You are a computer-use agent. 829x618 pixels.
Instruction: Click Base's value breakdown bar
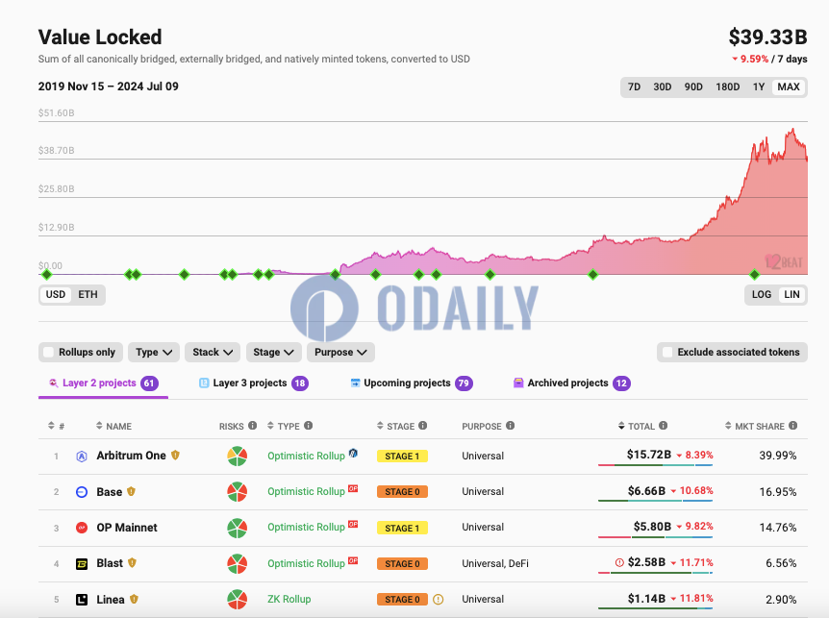(x=656, y=501)
